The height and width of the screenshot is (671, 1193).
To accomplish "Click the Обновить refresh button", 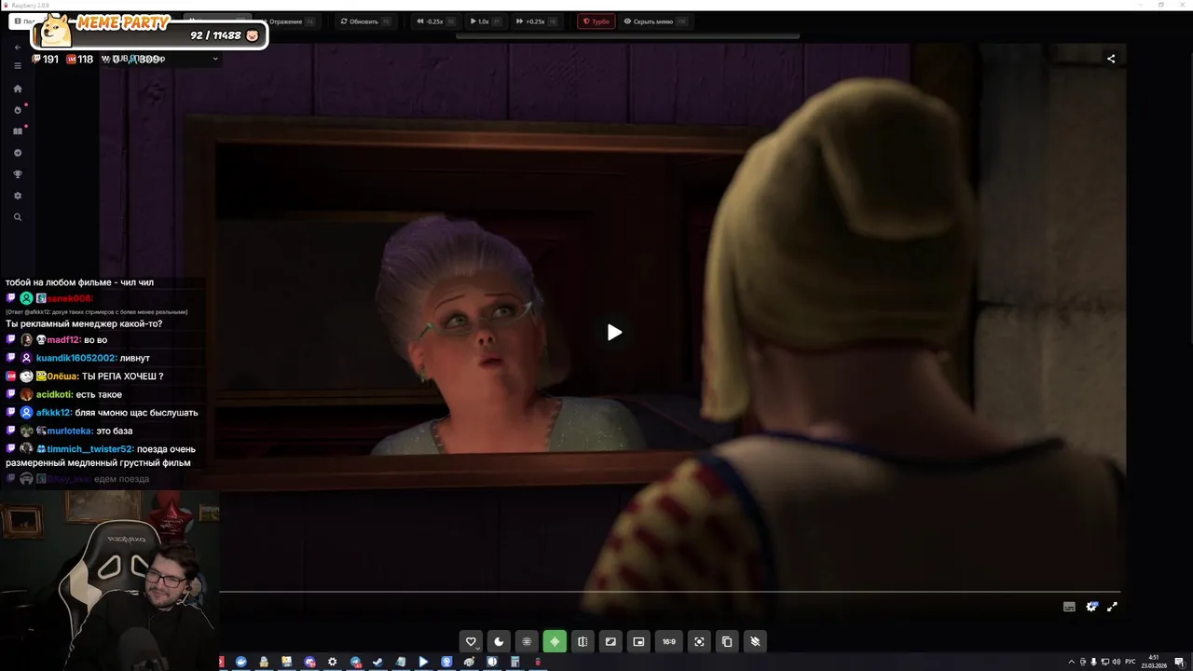I will [364, 21].
